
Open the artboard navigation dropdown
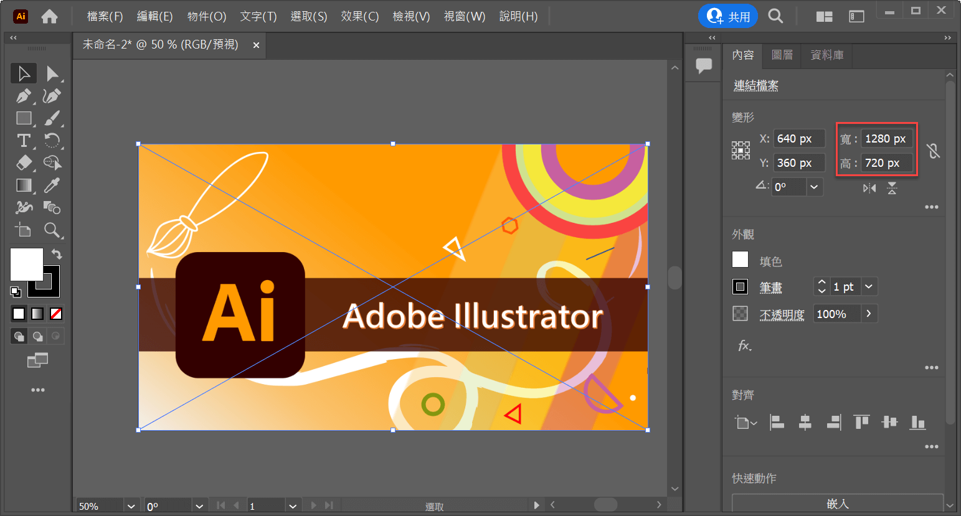point(293,506)
